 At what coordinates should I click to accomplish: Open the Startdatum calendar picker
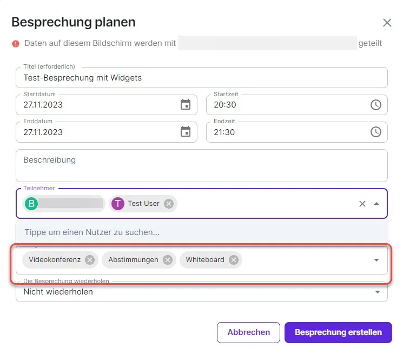[x=186, y=104]
